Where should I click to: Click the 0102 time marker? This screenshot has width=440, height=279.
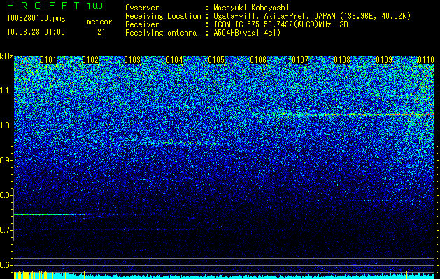(x=90, y=60)
